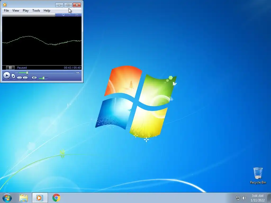
Task: Open the View menu
Action: [x=16, y=11]
